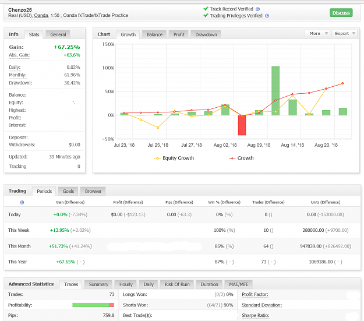
Task: Select the Hourly tab in Advanced Statistics
Action: click(126, 284)
